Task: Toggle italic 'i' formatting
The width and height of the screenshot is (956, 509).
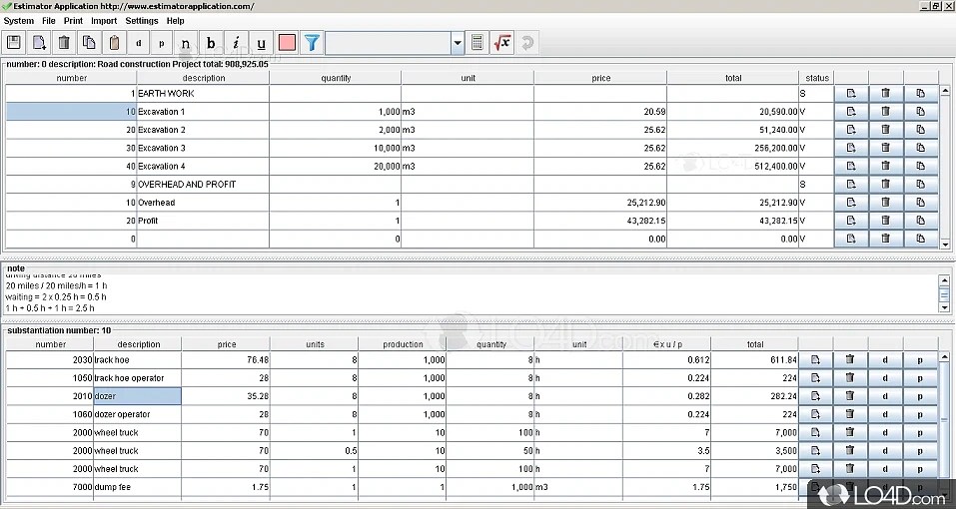Action: click(236, 43)
